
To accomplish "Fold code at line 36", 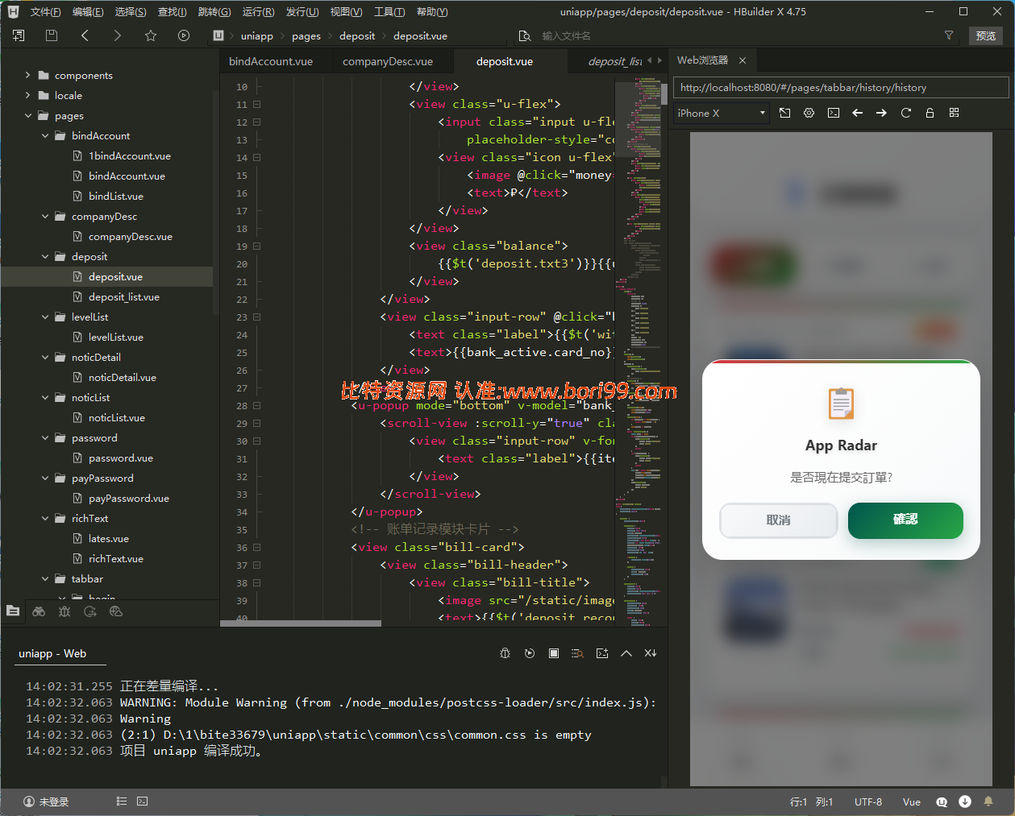I will [x=257, y=547].
